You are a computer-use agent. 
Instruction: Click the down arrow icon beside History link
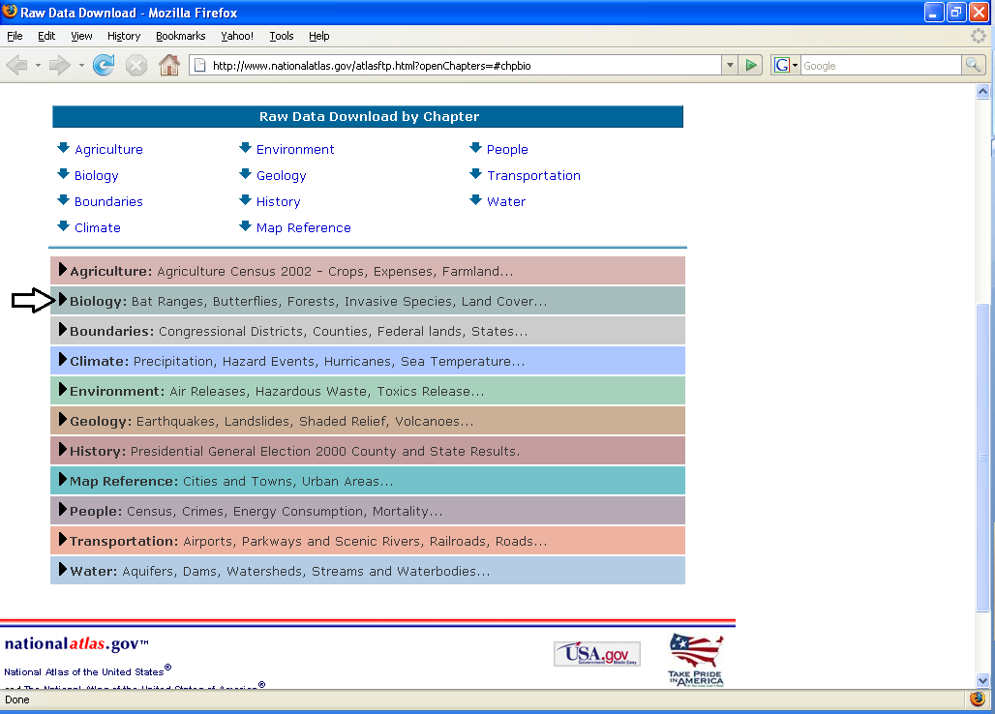coord(245,200)
